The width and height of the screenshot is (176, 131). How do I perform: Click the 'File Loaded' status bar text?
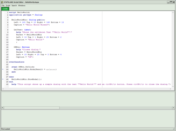point(6,129)
